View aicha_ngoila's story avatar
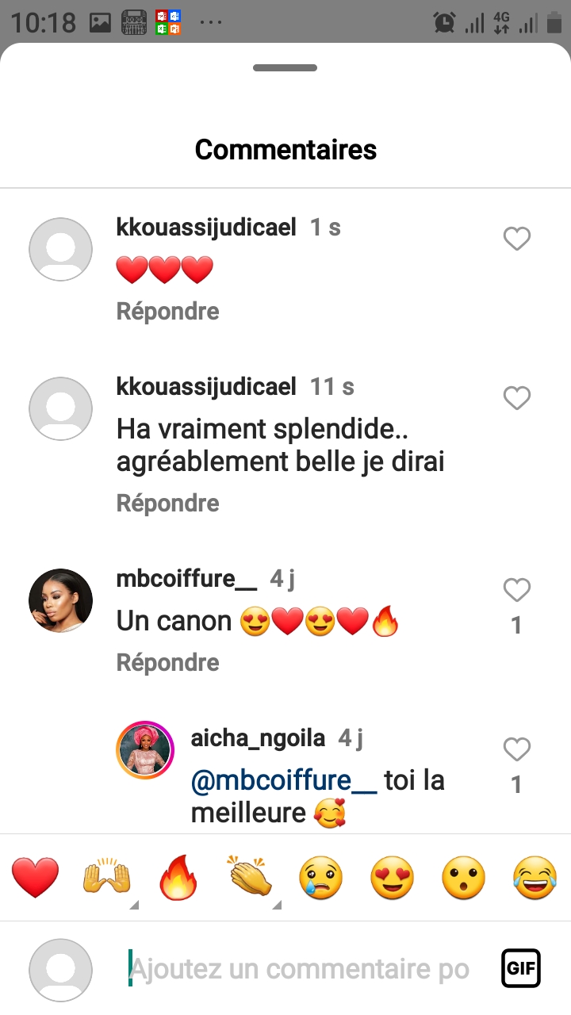 point(145,750)
